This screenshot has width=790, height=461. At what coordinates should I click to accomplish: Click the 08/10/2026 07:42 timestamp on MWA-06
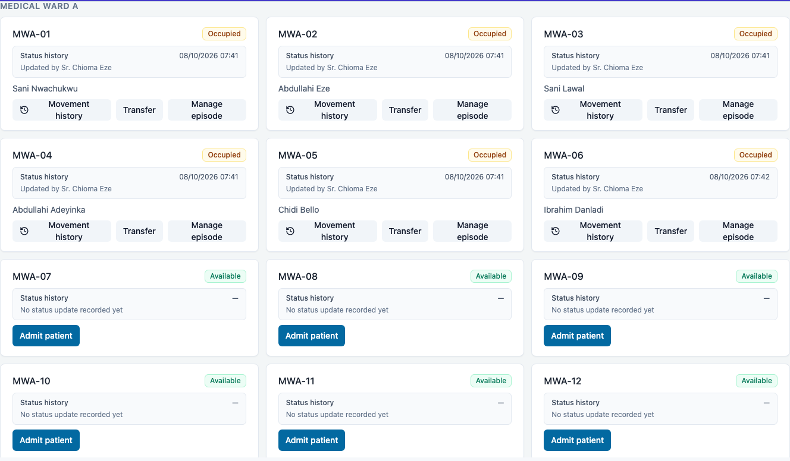pos(739,177)
